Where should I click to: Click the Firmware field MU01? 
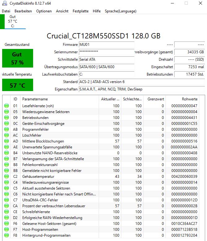[106, 45]
